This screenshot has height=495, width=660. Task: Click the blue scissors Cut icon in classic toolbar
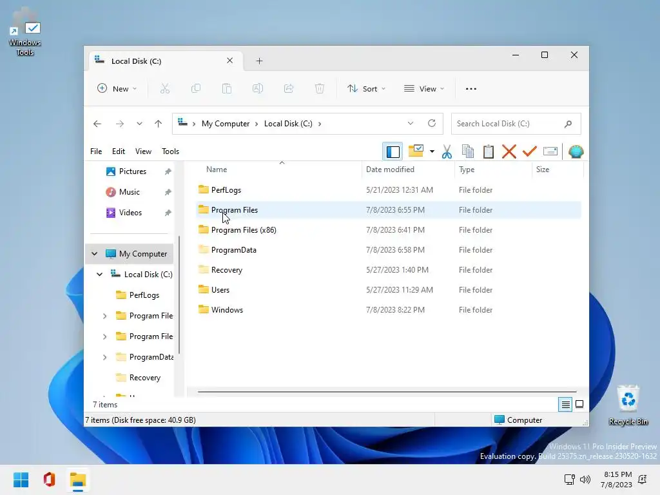tap(447, 151)
